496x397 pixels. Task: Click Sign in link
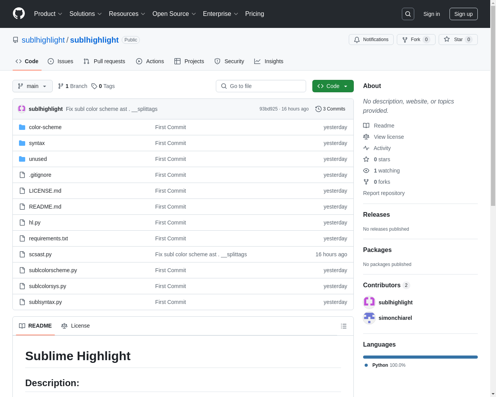coord(432,14)
